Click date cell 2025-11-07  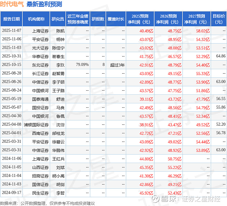click(11, 31)
